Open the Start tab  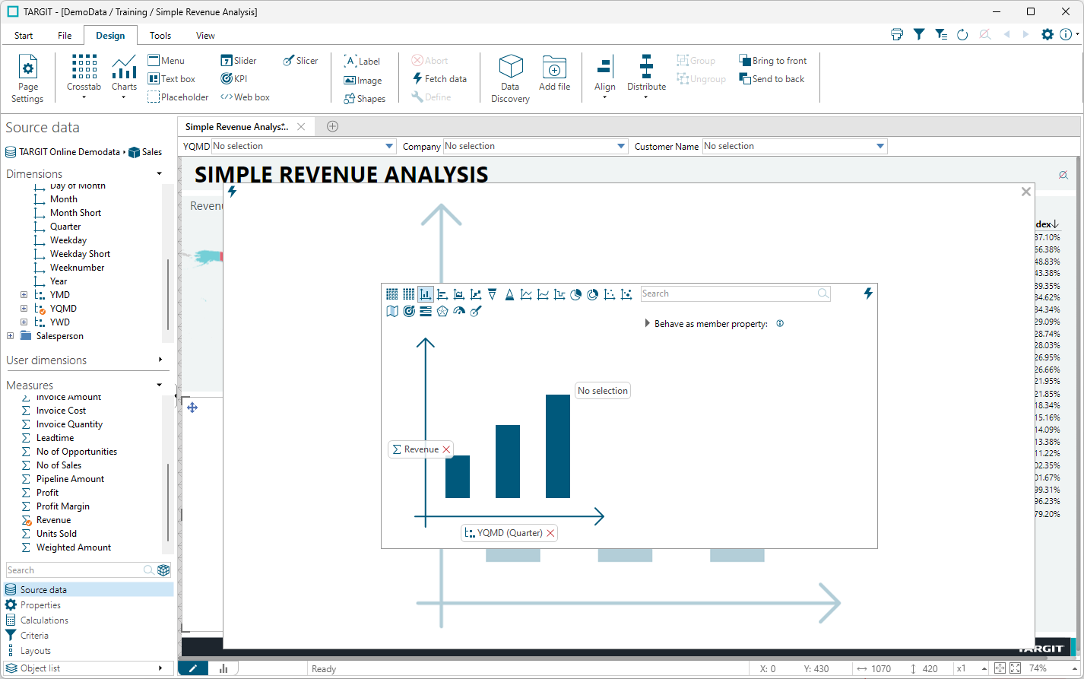pyautogui.click(x=24, y=36)
